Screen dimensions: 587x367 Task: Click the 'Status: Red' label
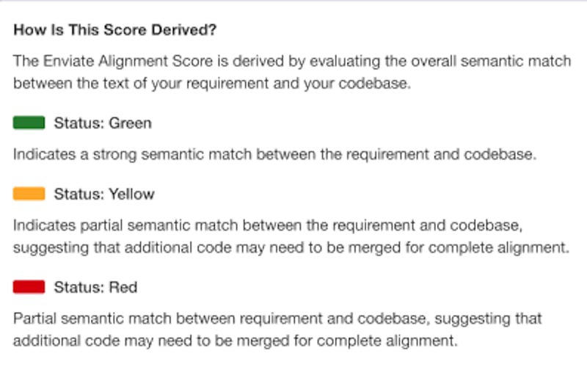[95, 288]
